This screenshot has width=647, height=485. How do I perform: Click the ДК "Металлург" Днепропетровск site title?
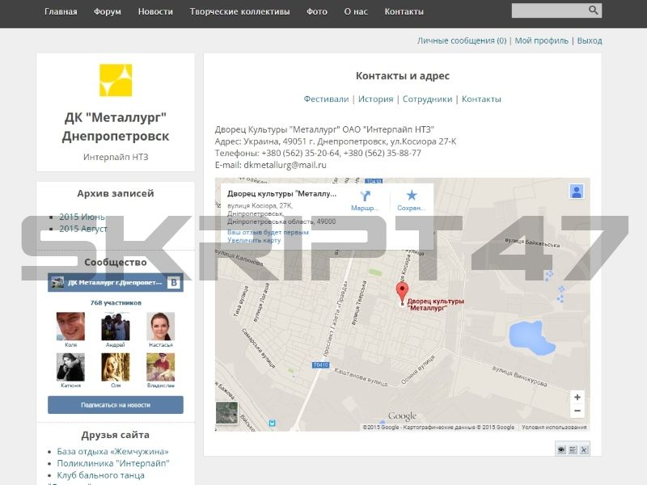click(x=116, y=127)
